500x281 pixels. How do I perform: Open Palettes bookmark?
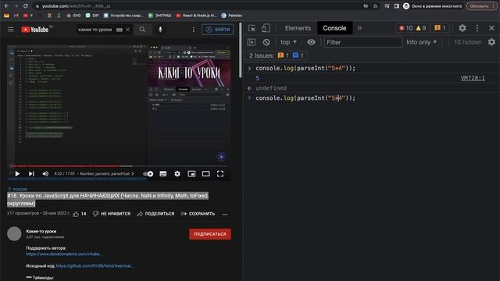[x=232, y=16]
